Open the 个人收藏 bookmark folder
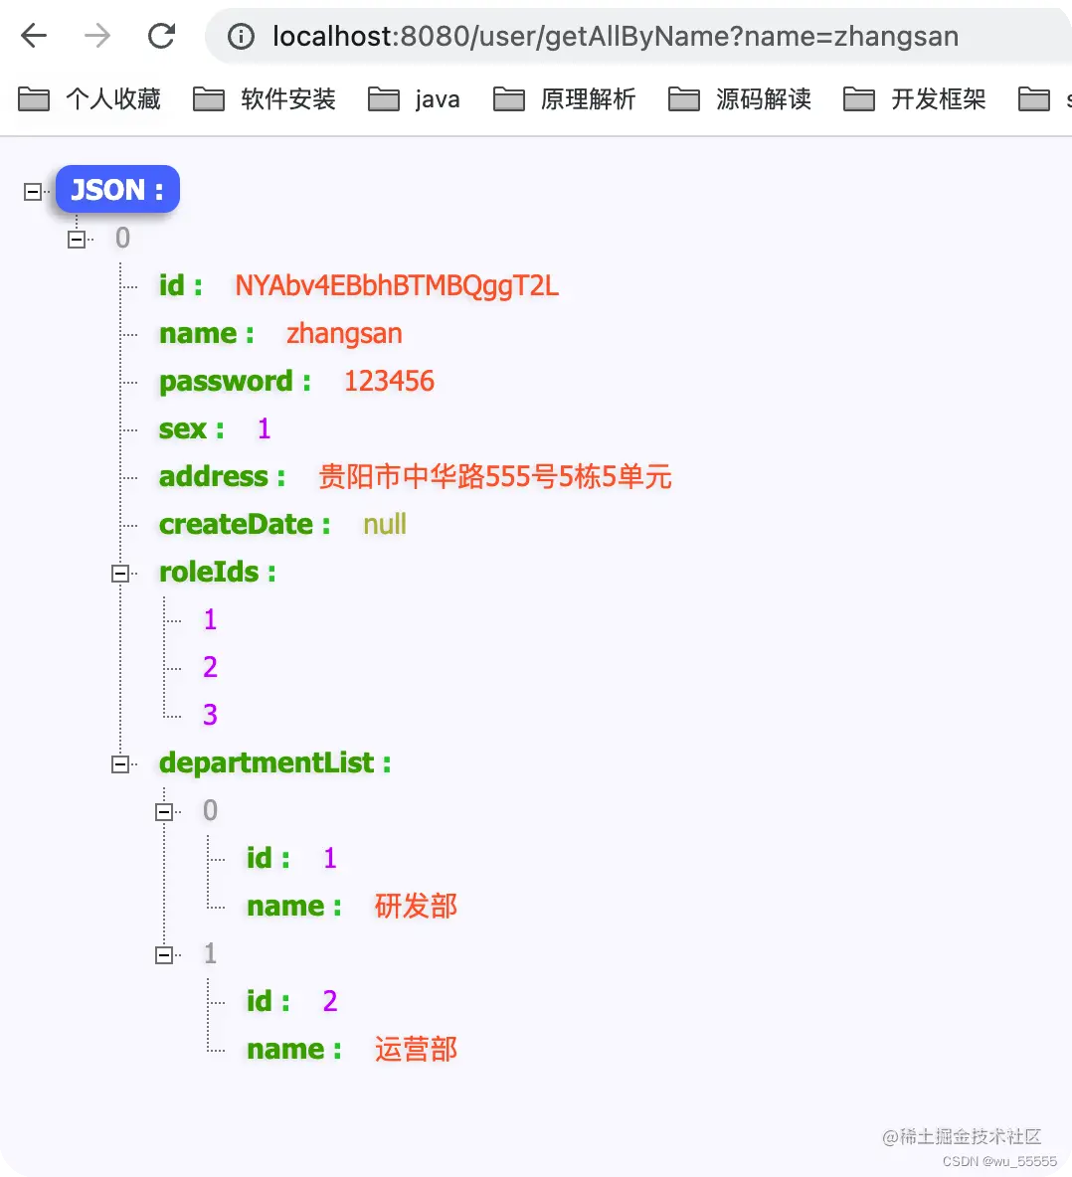Image resolution: width=1072 pixels, height=1177 pixels. 111,98
